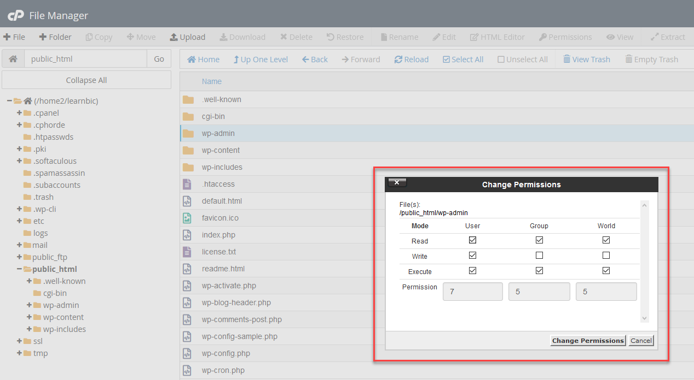Toggle User Read permission checkbox
Viewport: 694px width, 380px height.
(x=473, y=240)
